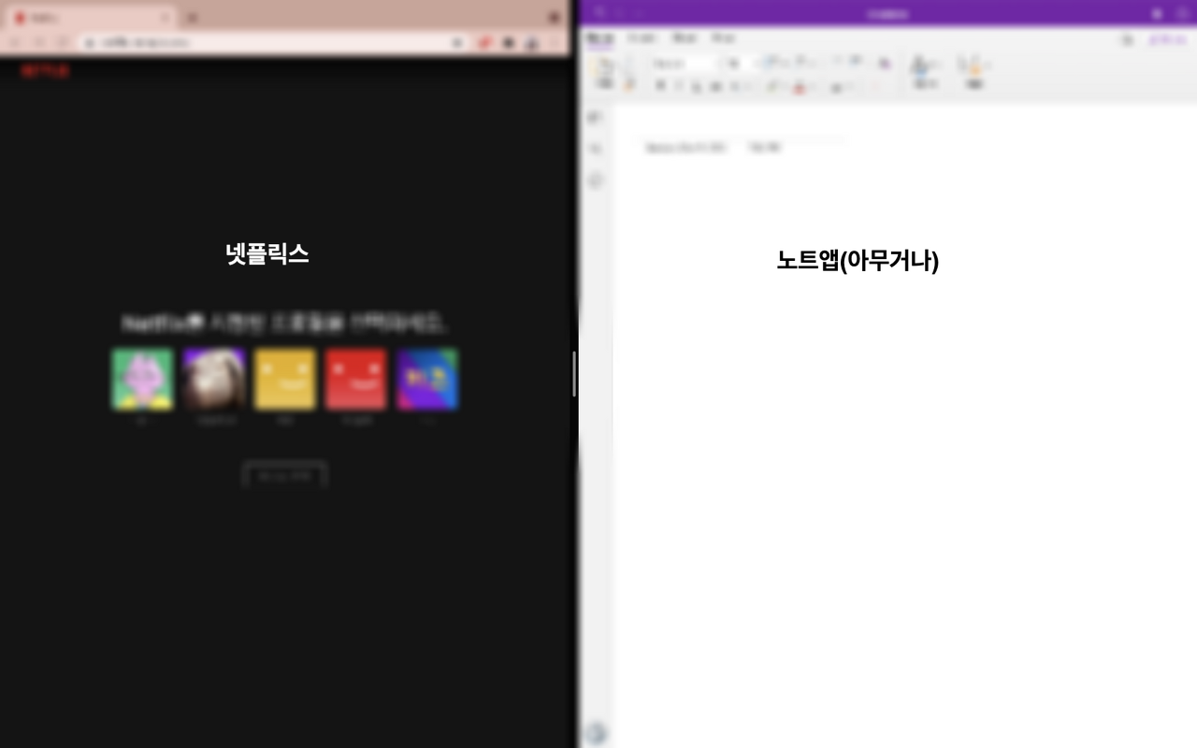This screenshot has height=748, width=1197.
Task: Click the top icon in note app sidebar
Action: pyautogui.click(x=596, y=117)
